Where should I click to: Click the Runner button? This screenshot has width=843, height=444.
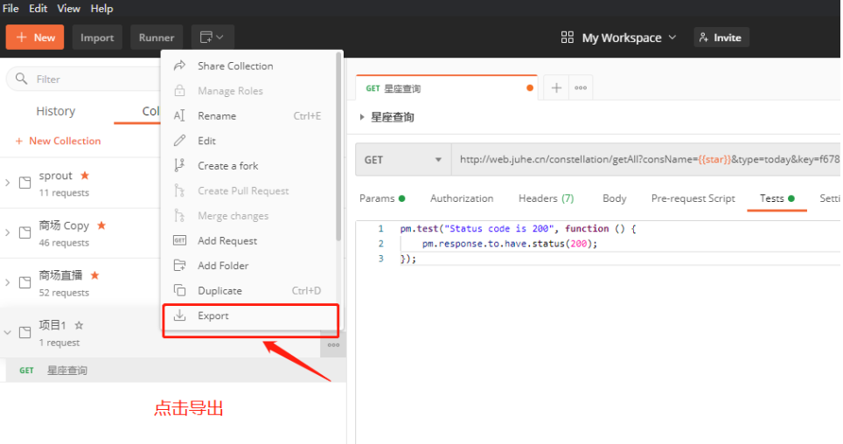tap(157, 37)
